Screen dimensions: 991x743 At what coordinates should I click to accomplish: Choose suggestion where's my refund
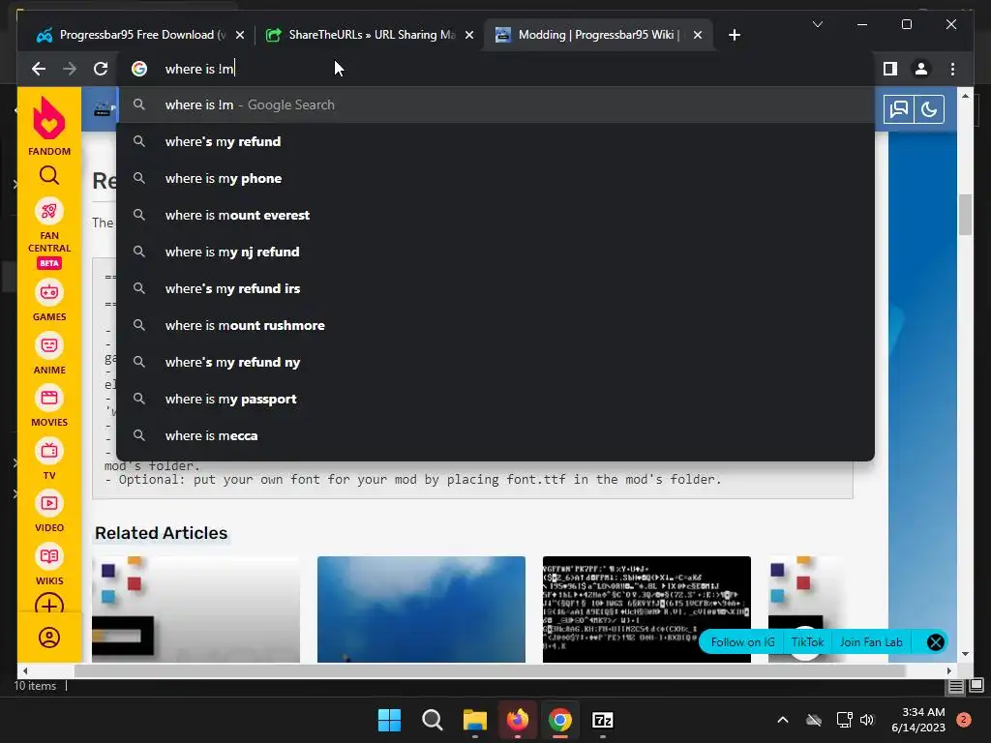(495, 141)
